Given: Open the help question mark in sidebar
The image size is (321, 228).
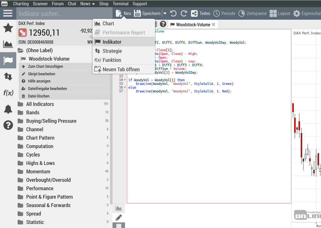Looking at the screenshot, I should 8,125.
